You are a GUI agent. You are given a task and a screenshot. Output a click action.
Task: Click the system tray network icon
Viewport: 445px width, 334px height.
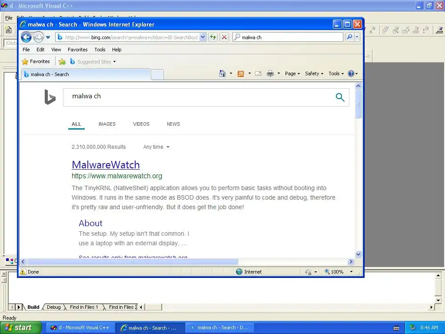click(x=413, y=327)
